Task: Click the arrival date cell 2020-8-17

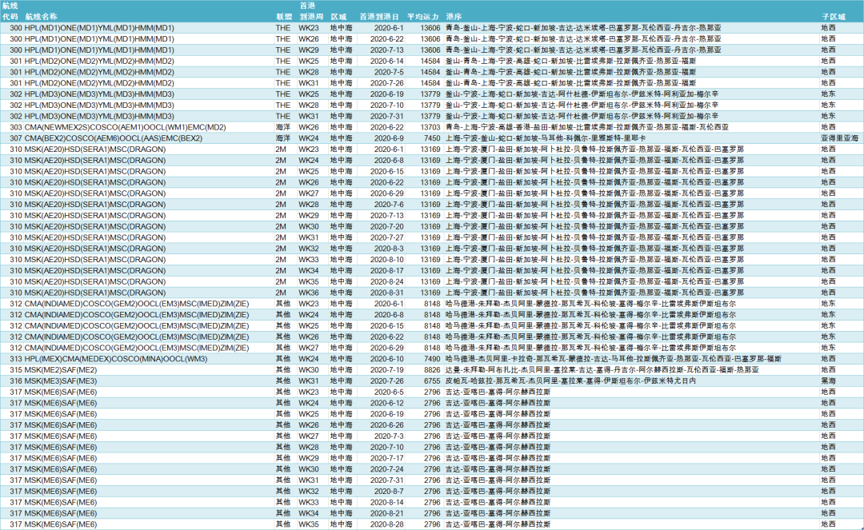Action: [x=387, y=271]
